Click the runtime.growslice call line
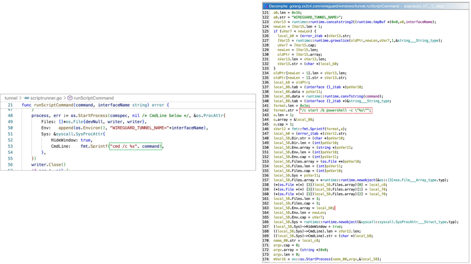471x264 pixels. coord(360,41)
